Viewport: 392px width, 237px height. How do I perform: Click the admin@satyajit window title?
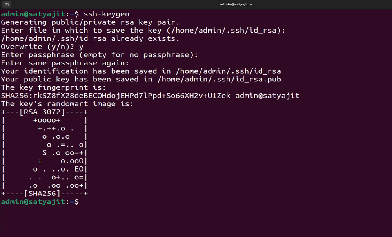236,4
